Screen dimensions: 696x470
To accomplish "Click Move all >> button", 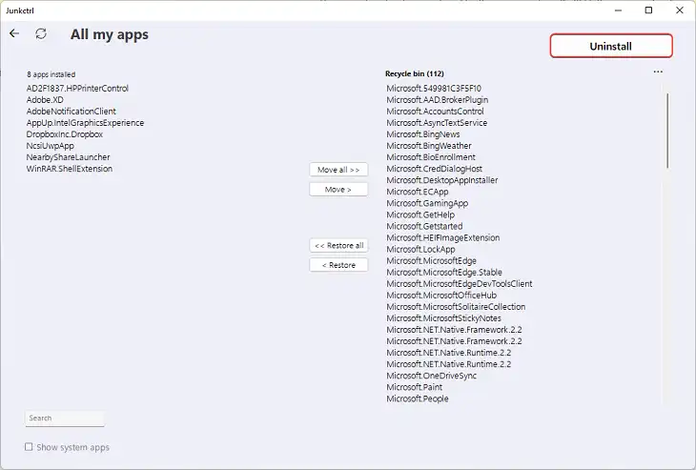I will pyautogui.click(x=338, y=170).
